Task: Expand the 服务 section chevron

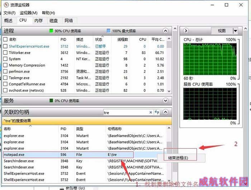Action: (166, 101)
